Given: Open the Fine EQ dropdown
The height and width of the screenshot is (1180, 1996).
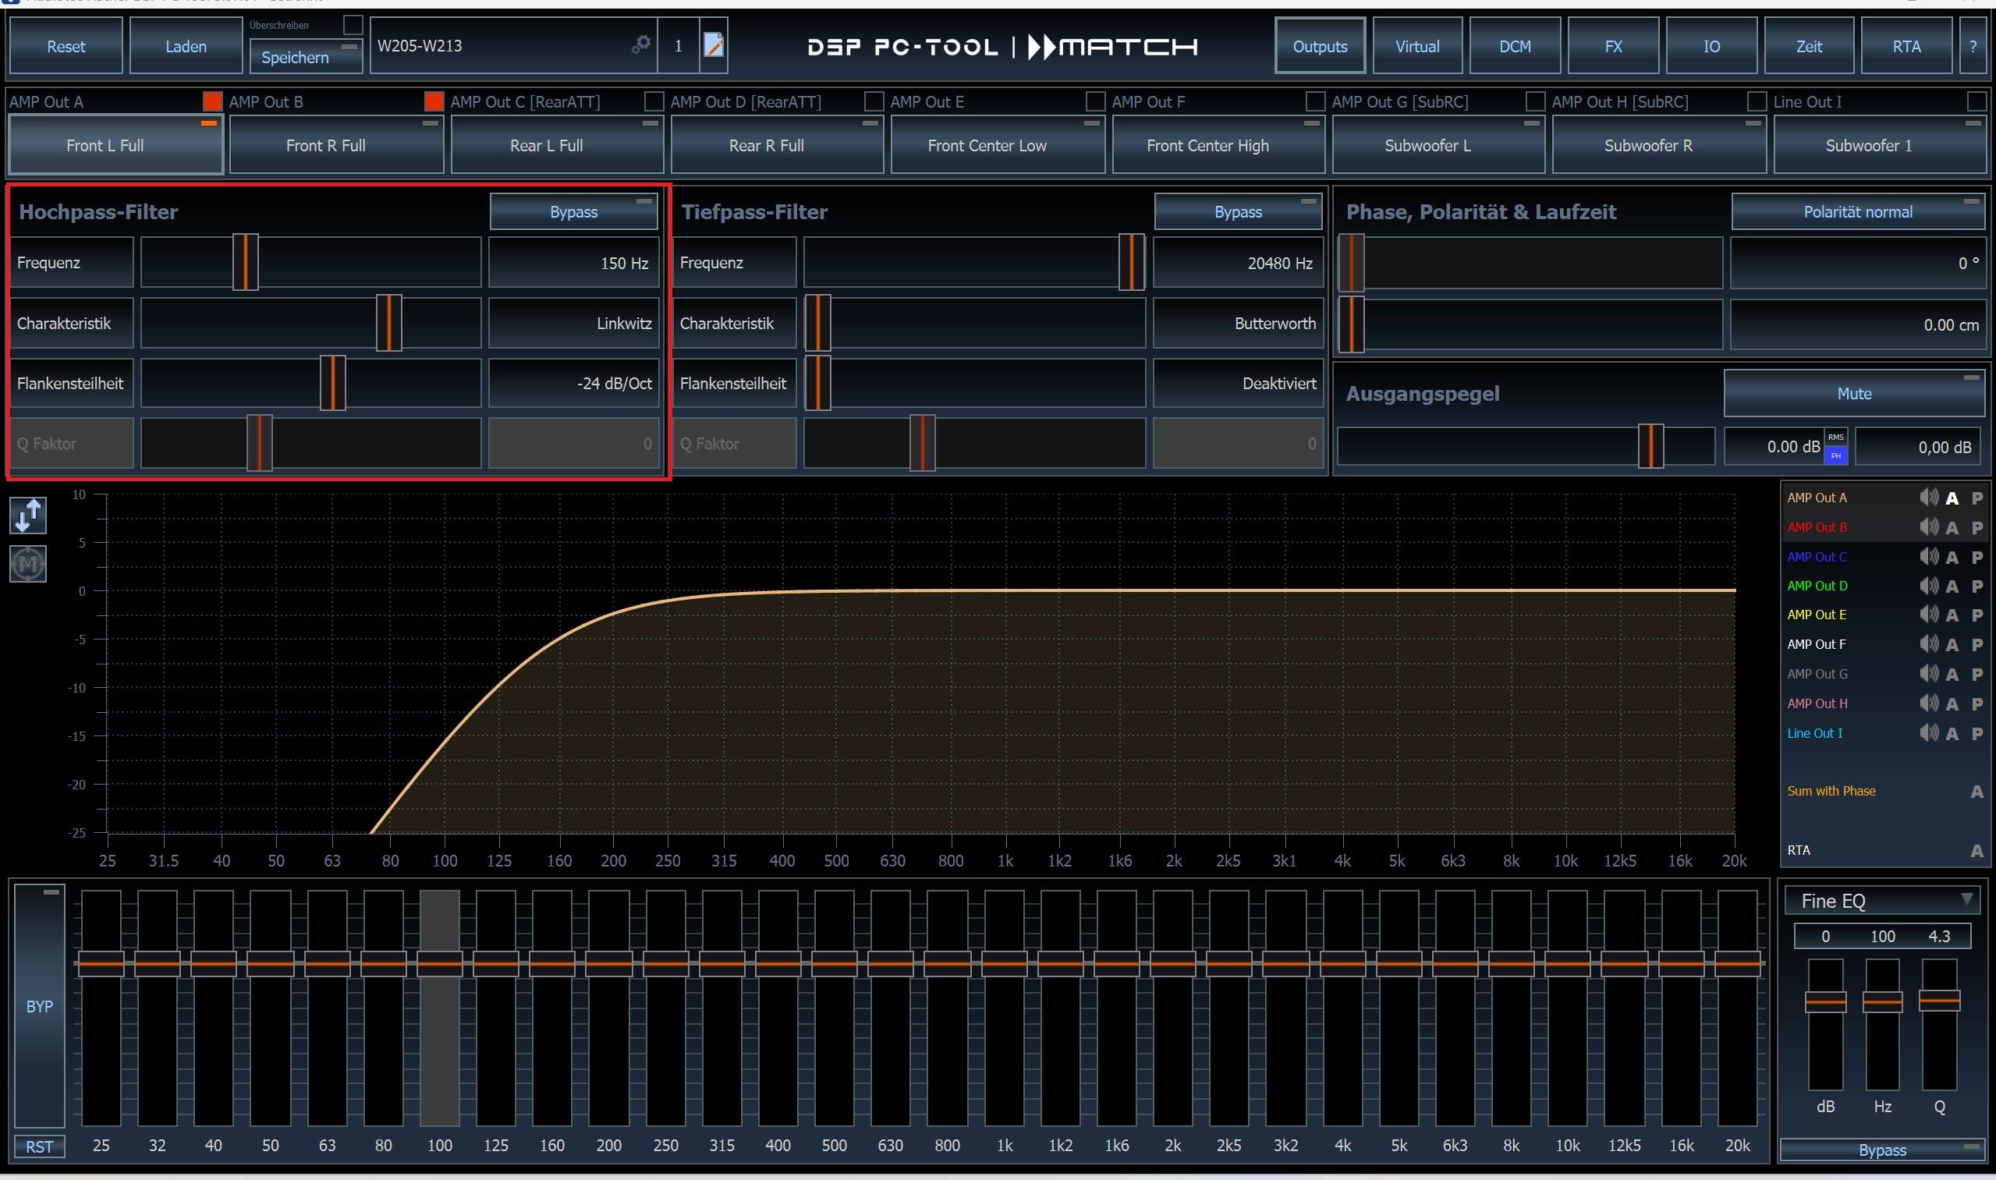Looking at the screenshot, I should click(1881, 901).
